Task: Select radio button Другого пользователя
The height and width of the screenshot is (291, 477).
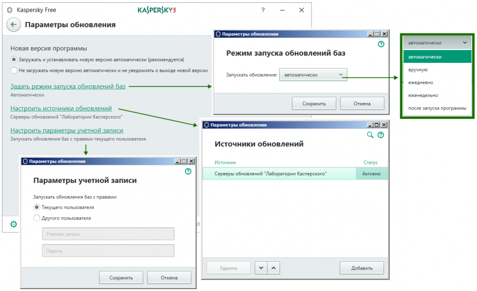Action: [36, 218]
